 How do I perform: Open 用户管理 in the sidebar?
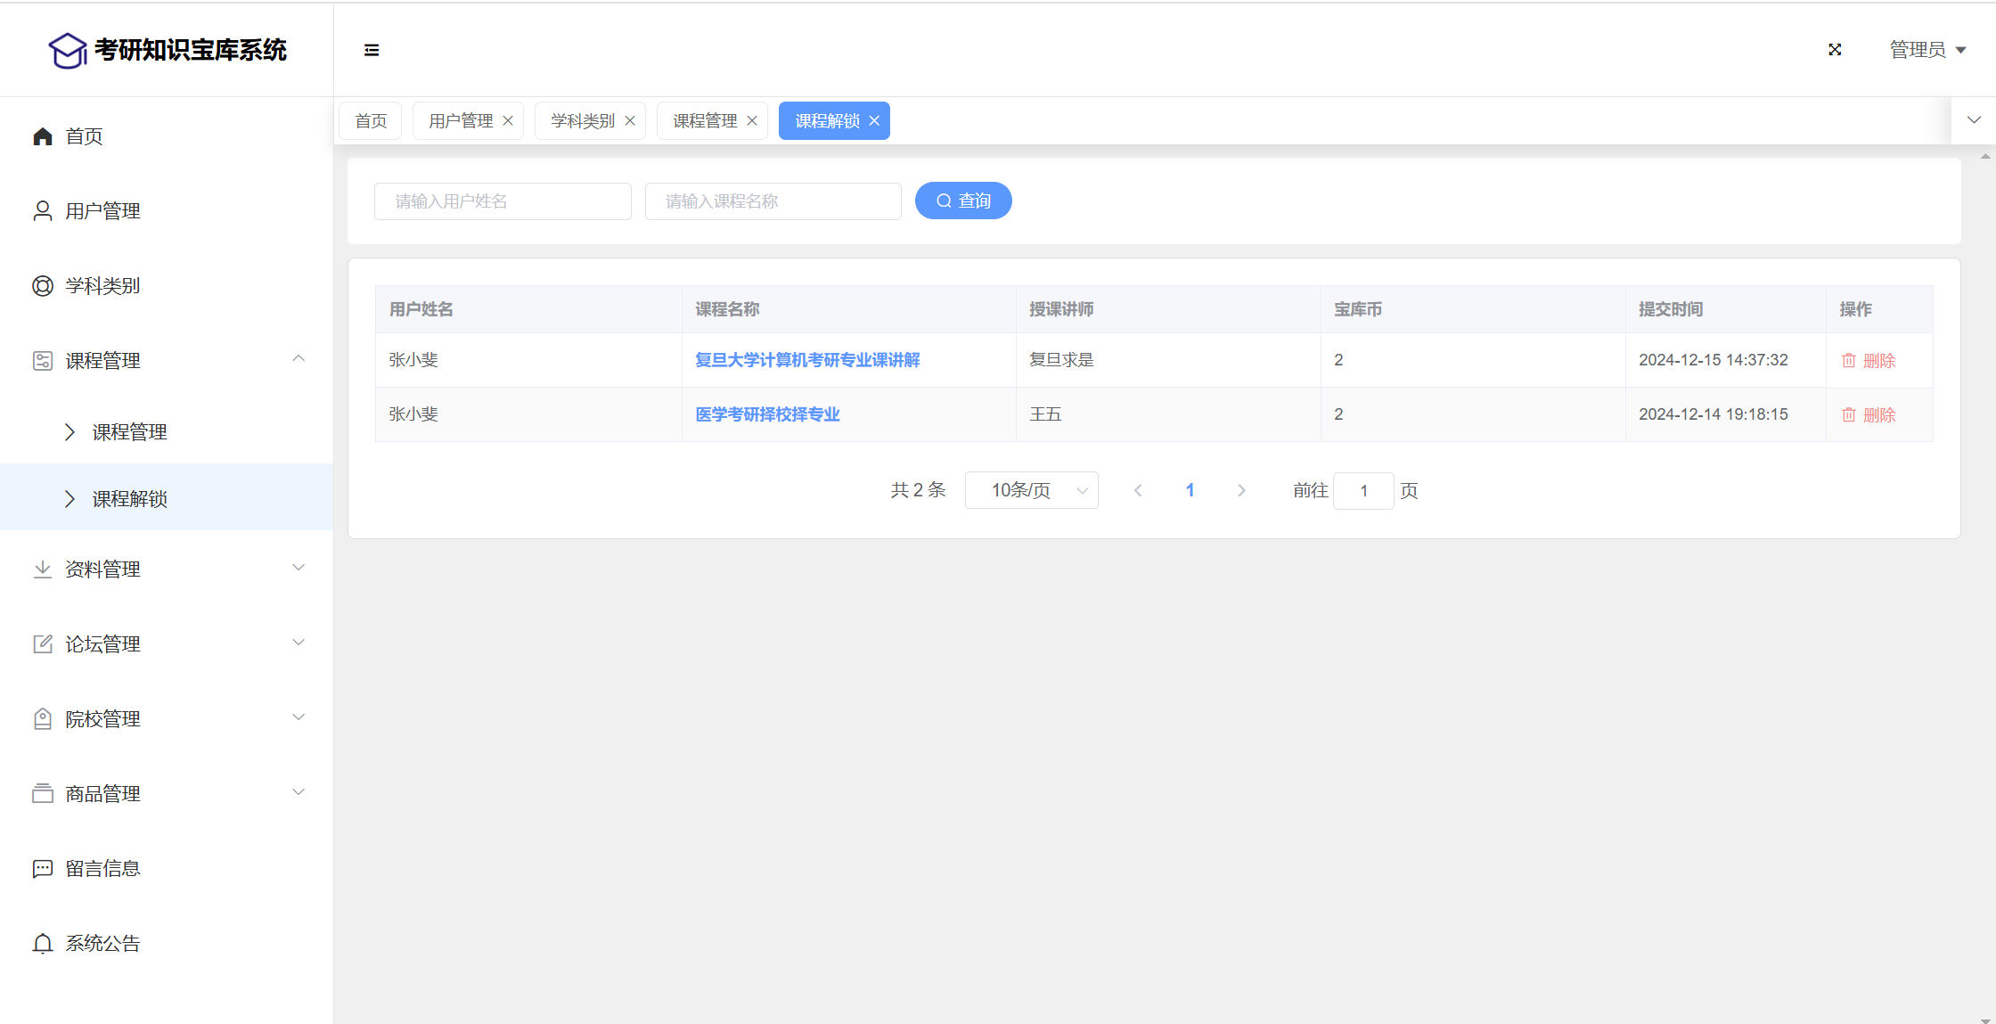[102, 211]
